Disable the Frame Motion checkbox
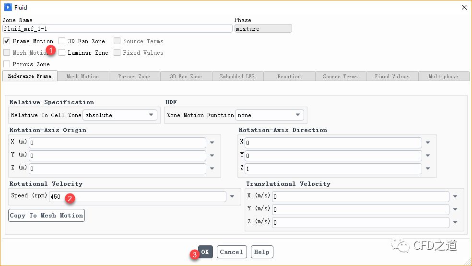 (x=7, y=41)
